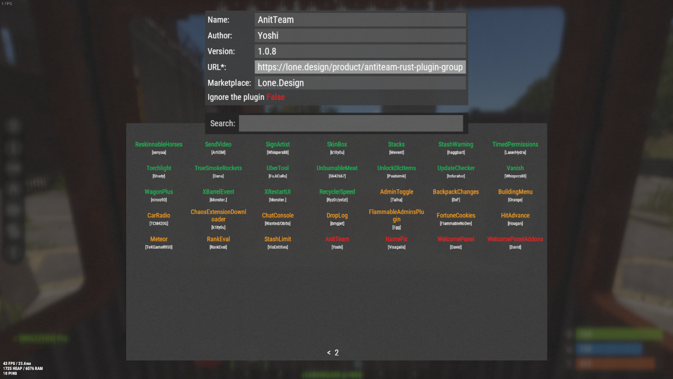Click the Meteor plugin entry
Image resolution: width=673 pixels, height=379 pixels.
coord(159,239)
